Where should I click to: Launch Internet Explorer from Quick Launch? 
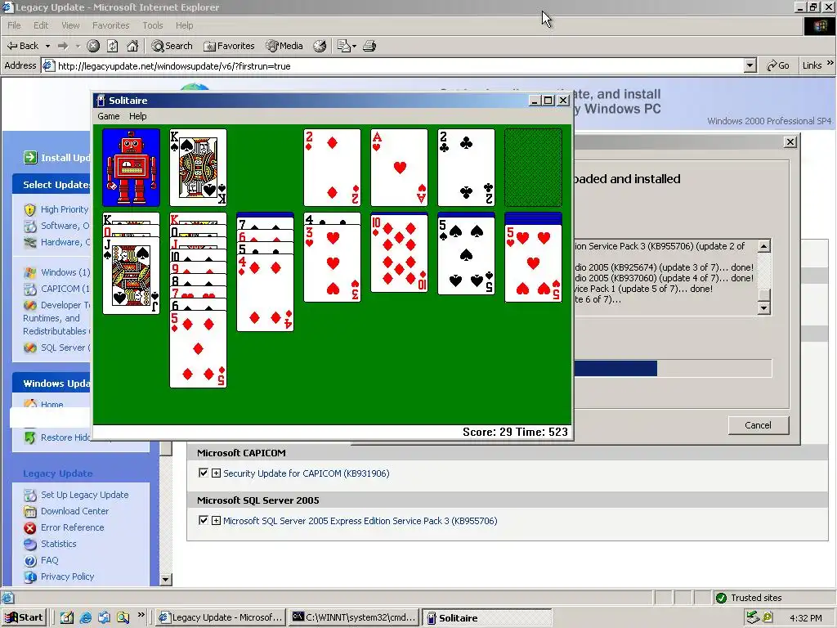(85, 617)
